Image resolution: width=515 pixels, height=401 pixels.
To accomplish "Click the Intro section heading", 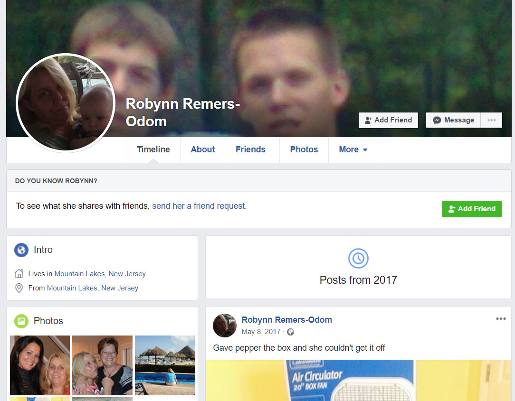I will point(43,250).
